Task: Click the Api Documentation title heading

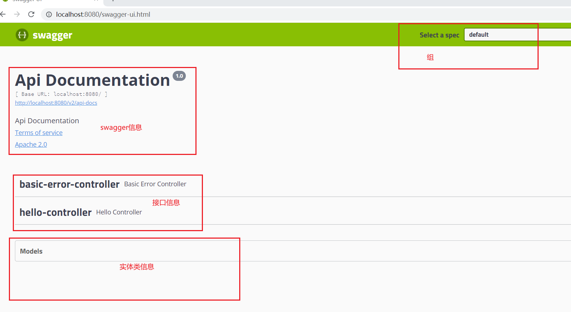Action: [x=93, y=80]
